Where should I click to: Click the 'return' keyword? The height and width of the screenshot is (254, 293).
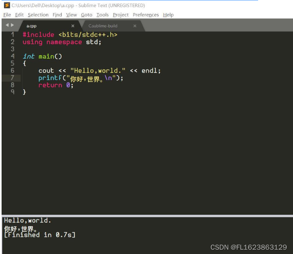(50, 85)
